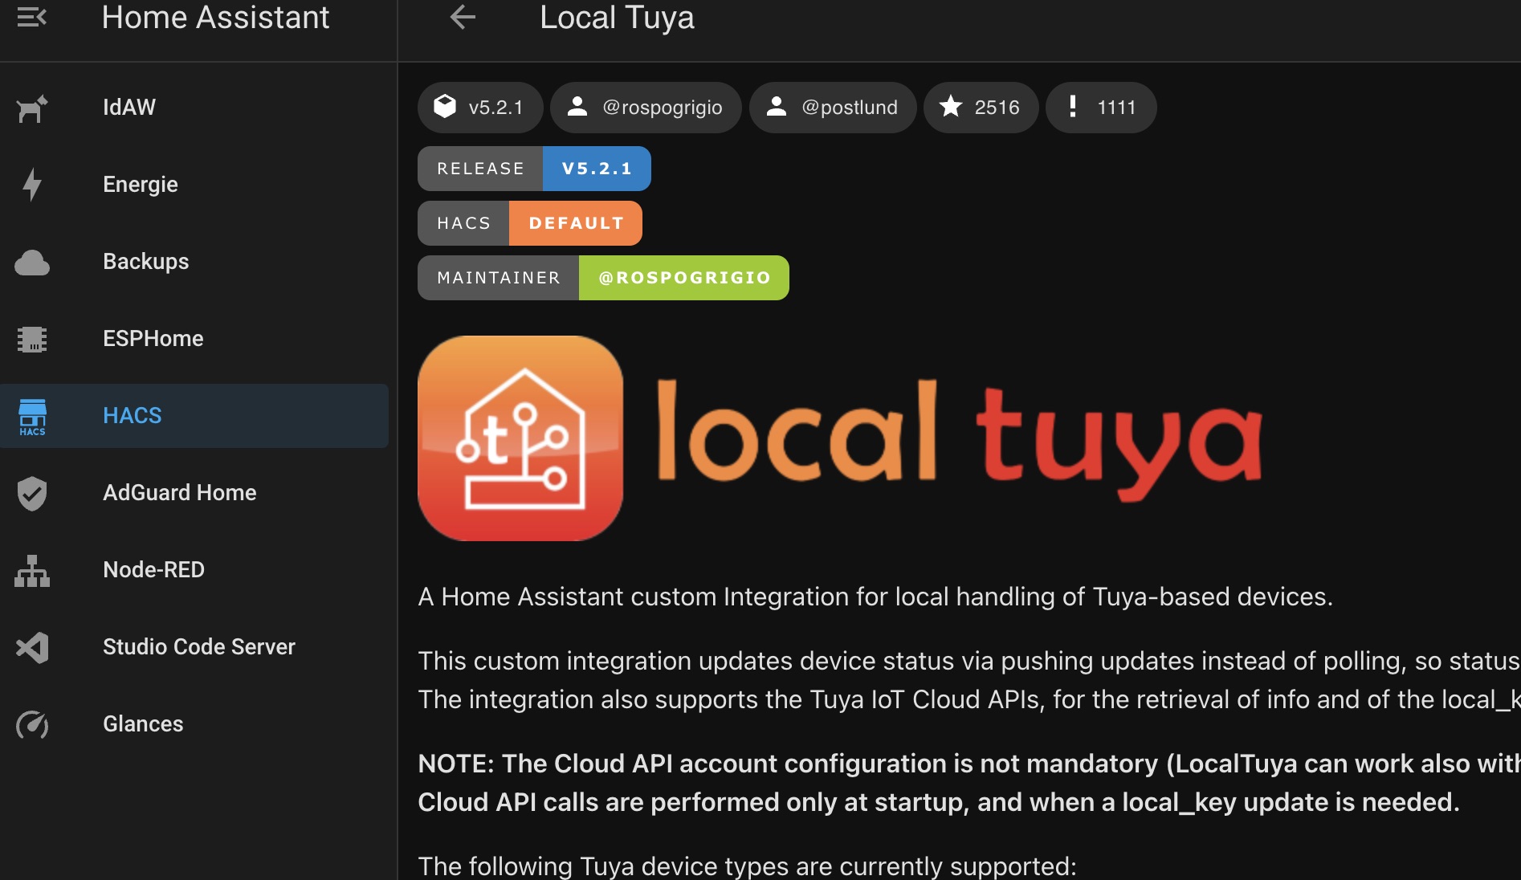Open the Energie dashboard

(x=194, y=185)
